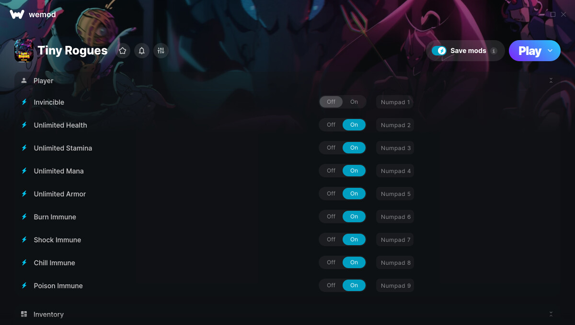Viewport: 575px width, 325px height.
Task: Collapse the Inventory section
Action: tap(551, 314)
